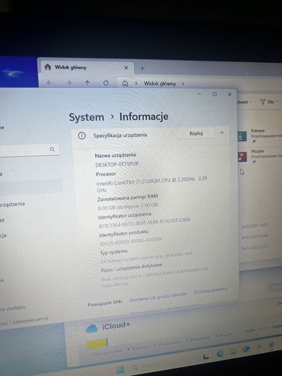
Task: Select the Intel Core i7-2720QM processor text
Action: [151, 184]
